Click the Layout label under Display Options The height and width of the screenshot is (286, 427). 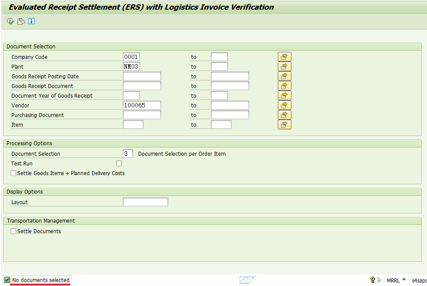[x=20, y=202]
